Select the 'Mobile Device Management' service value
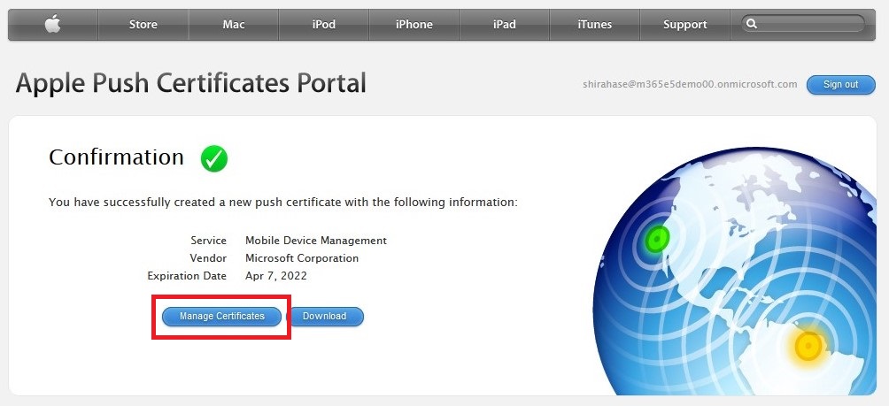The width and height of the screenshot is (889, 406). tap(316, 240)
